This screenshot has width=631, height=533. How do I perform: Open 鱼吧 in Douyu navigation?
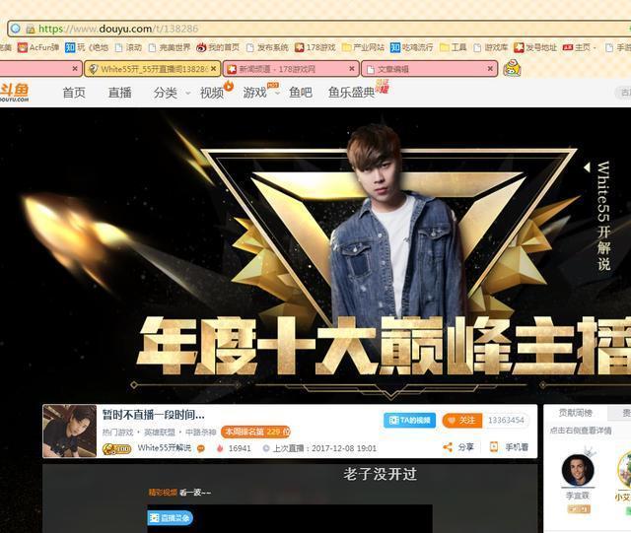(301, 93)
